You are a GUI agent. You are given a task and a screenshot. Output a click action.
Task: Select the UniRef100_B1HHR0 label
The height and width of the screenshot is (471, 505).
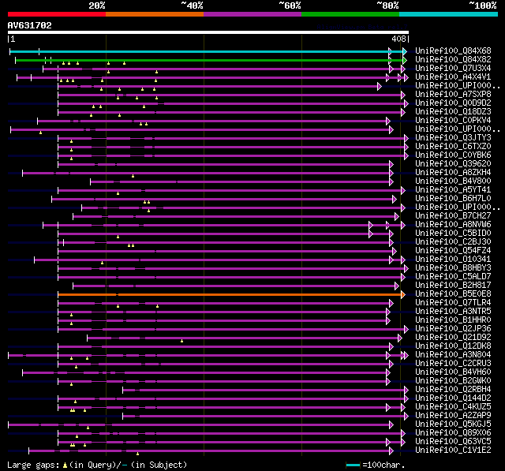pos(453,320)
